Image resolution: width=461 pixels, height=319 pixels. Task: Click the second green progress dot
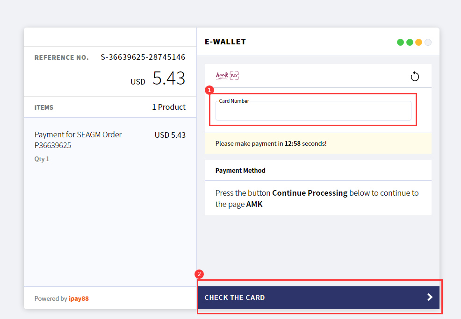coord(410,43)
